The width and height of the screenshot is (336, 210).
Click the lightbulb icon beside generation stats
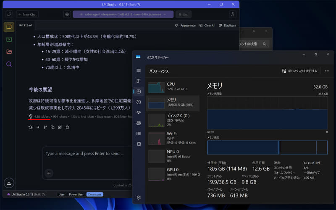click(x=31, y=117)
